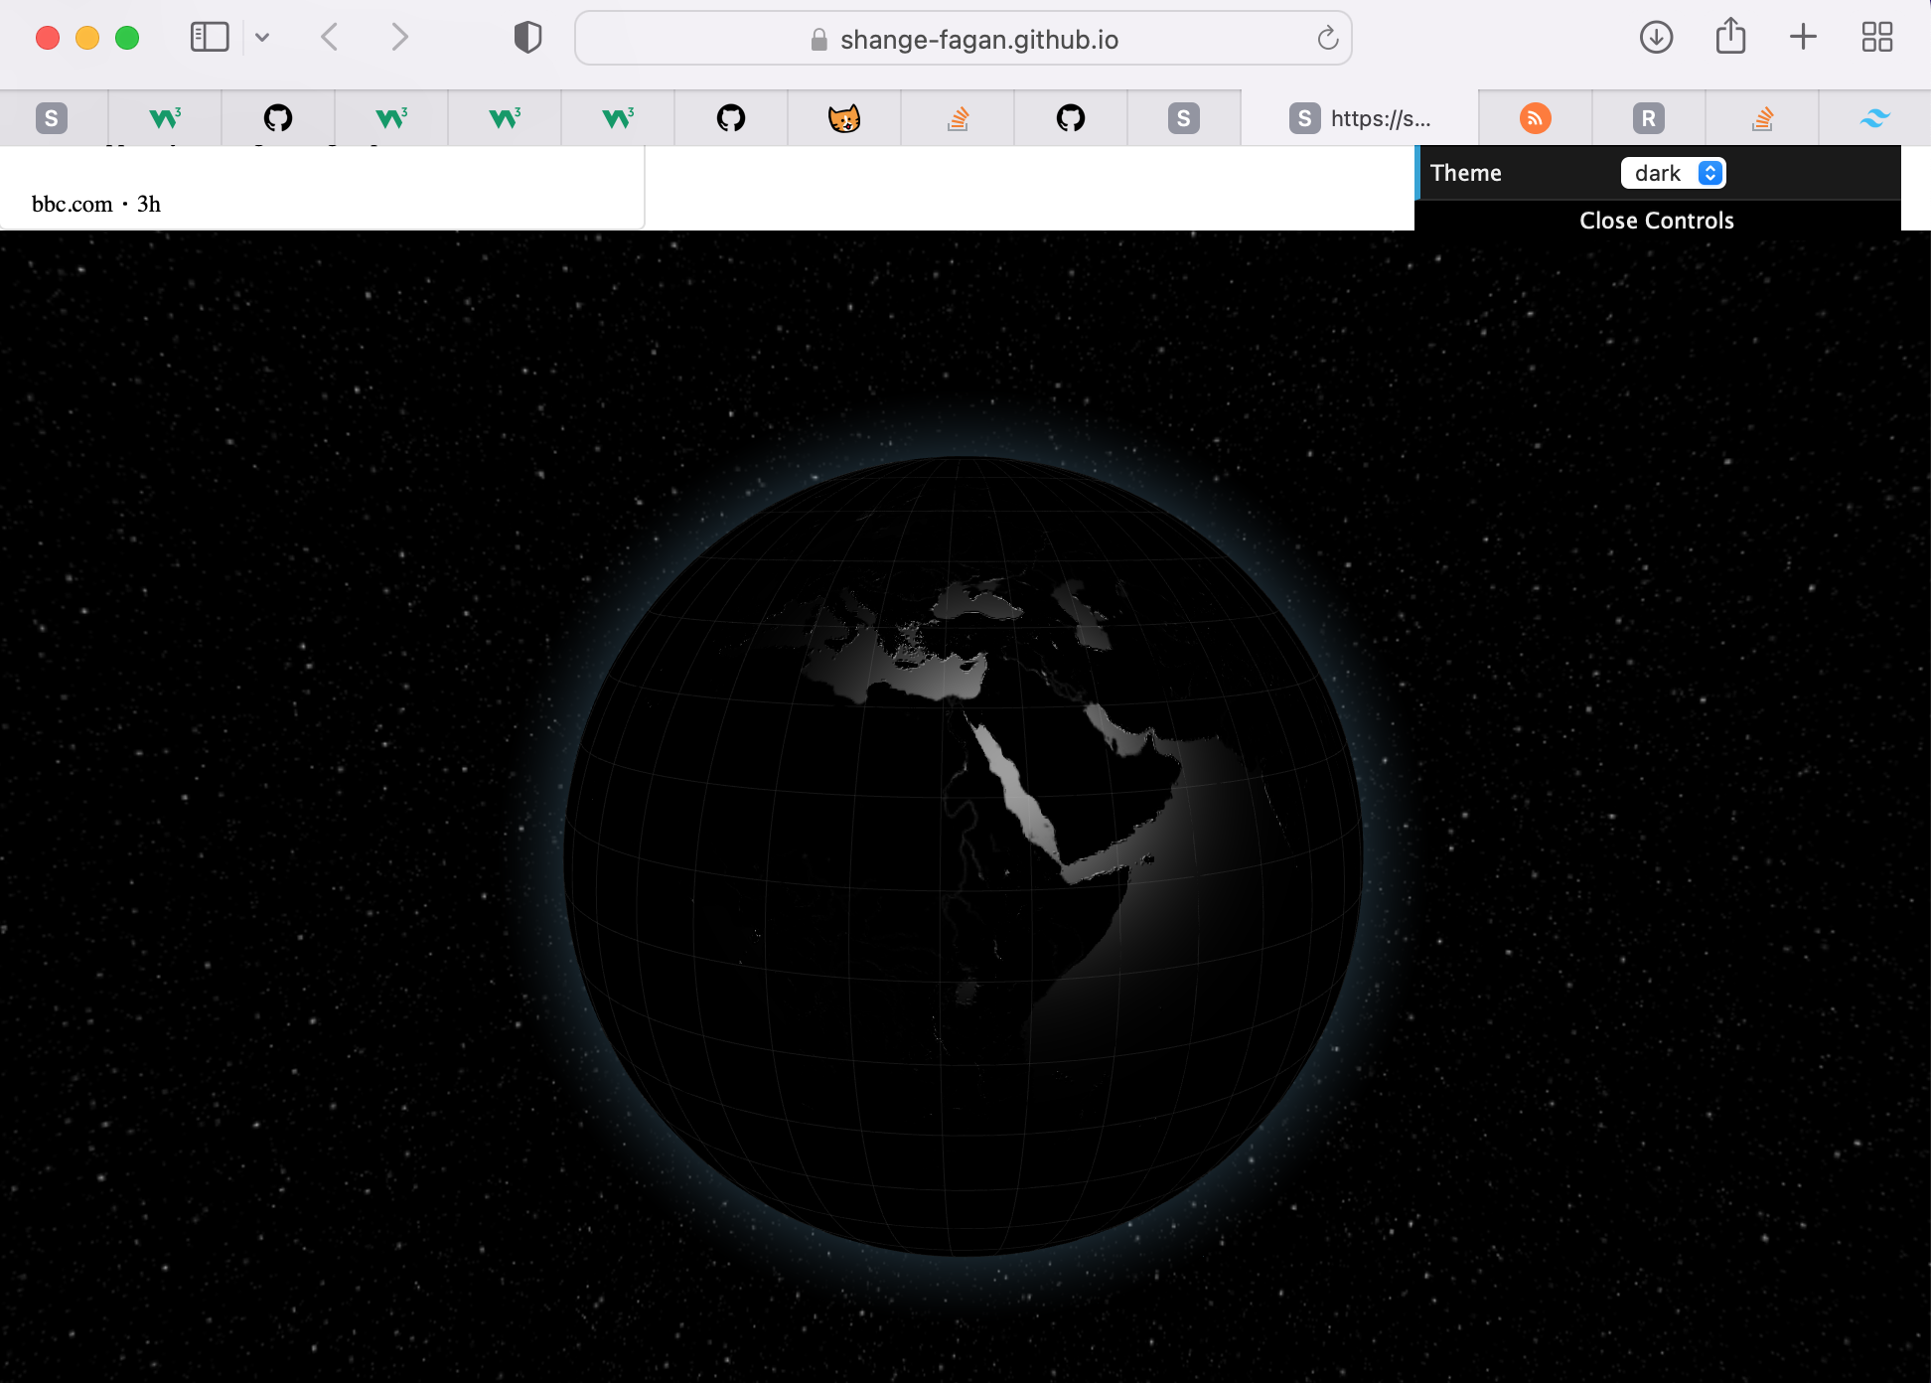This screenshot has height=1383, width=1931.
Task: Switch to the Scratch cat tab
Action: [843, 117]
